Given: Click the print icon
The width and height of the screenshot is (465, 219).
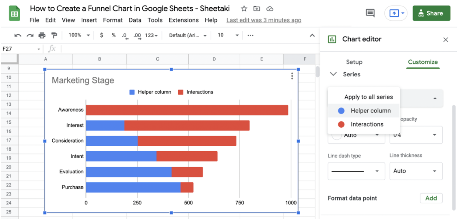Looking at the screenshot, I should click(x=42, y=36).
